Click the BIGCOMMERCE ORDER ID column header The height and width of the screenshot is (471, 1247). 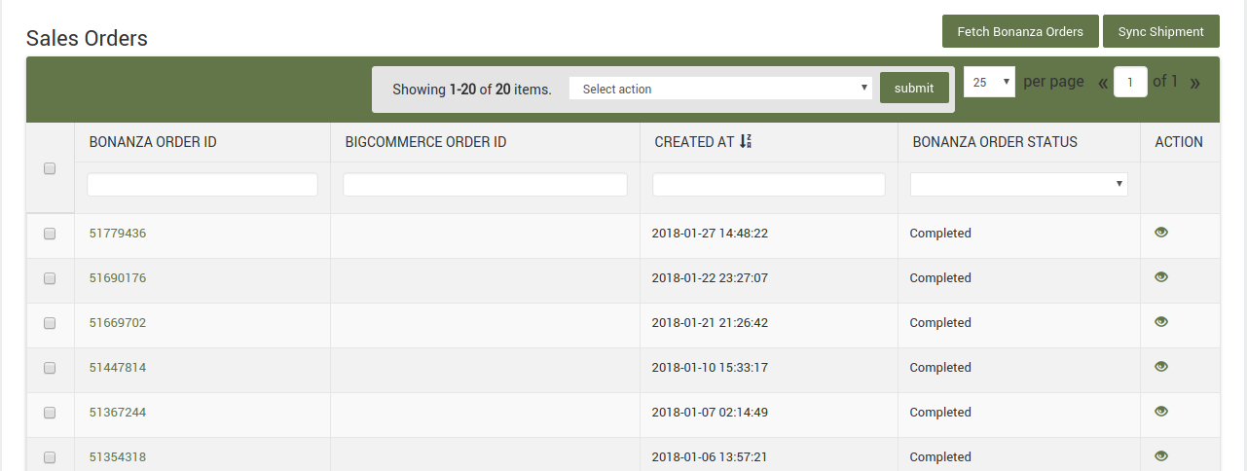[425, 142]
